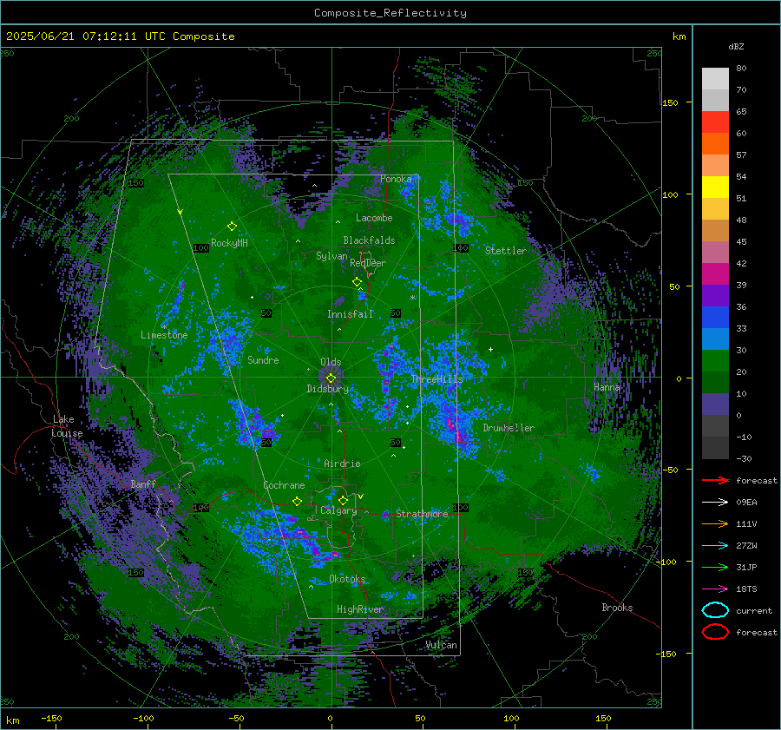Click the Brooks city label
Screen dimensions: 781x730
(617, 608)
